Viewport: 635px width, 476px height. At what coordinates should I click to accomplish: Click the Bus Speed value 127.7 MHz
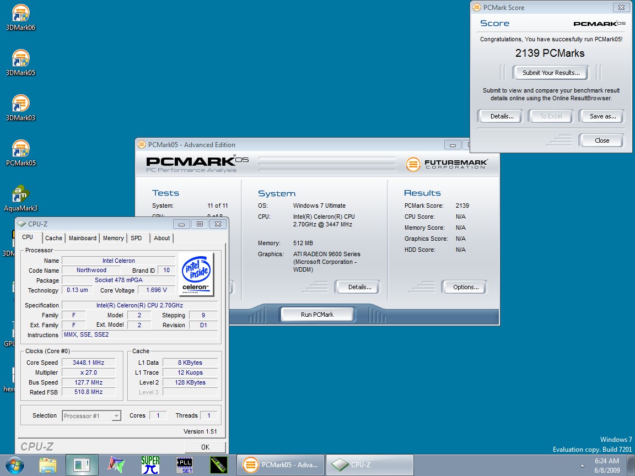[88, 382]
